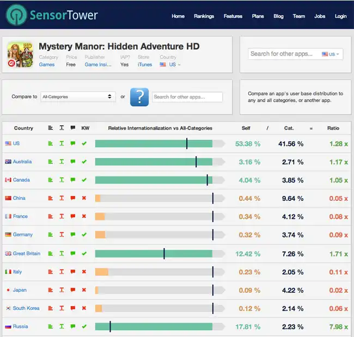Click the Ratio column header

pyautogui.click(x=333, y=128)
